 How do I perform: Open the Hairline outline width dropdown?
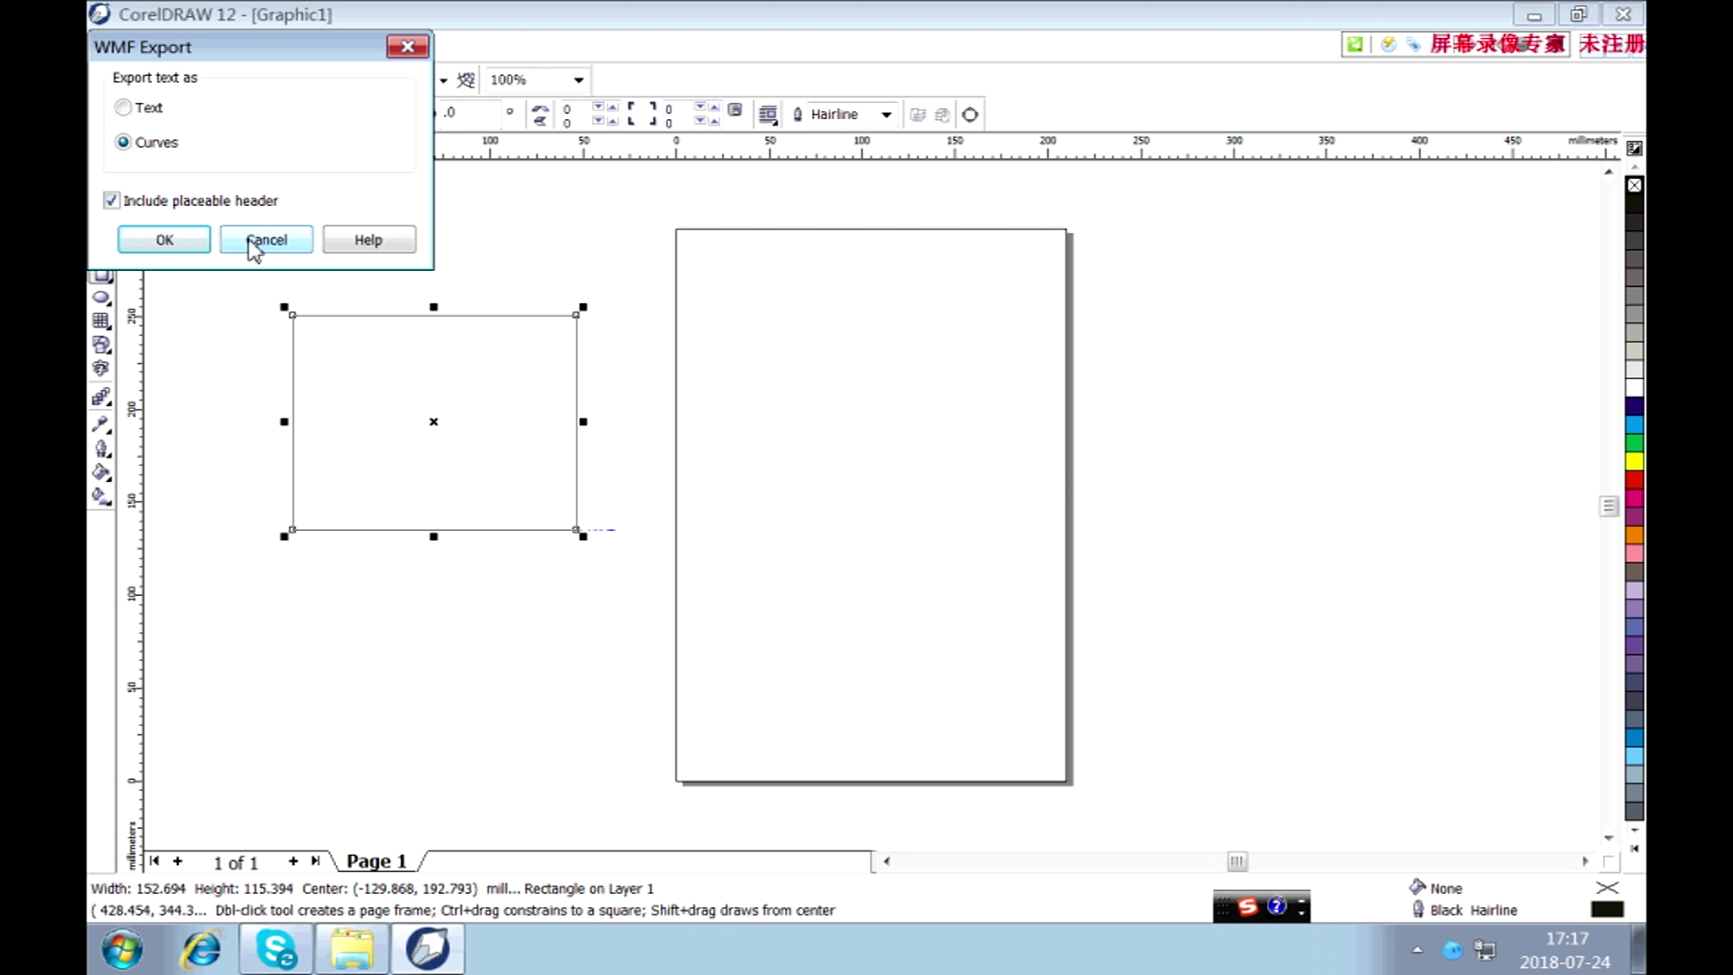click(x=886, y=115)
